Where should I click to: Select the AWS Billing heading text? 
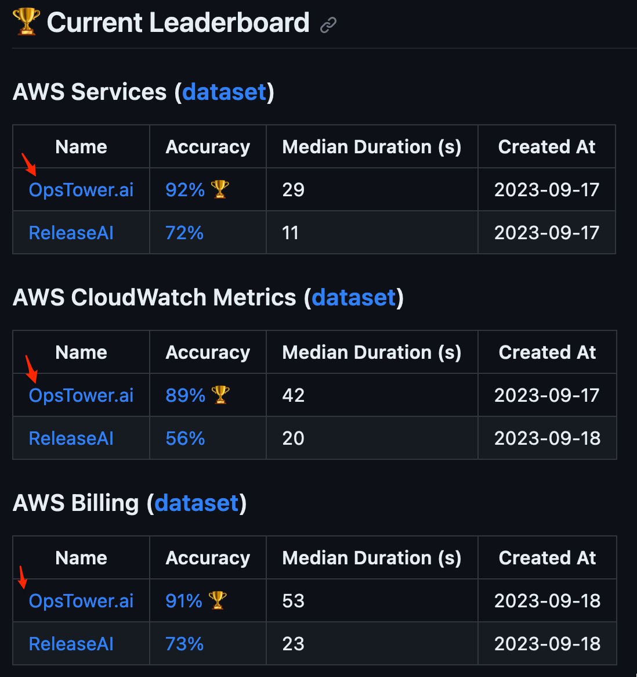(75, 503)
